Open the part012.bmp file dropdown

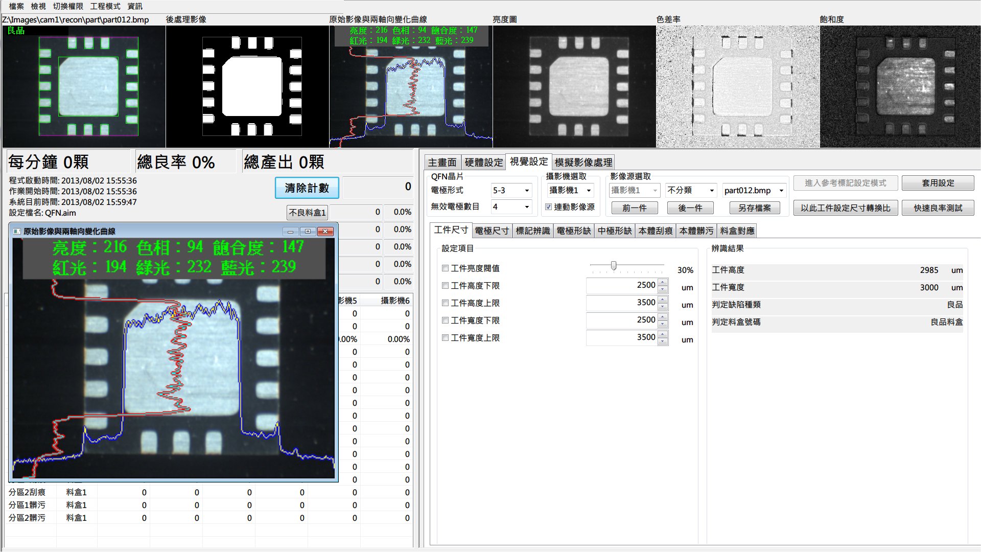pyautogui.click(x=754, y=191)
